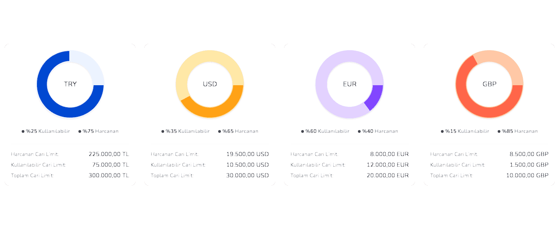Click the USD donut chart center label
Viewport: 559px width, 229px height.
(x=210, y=84)
